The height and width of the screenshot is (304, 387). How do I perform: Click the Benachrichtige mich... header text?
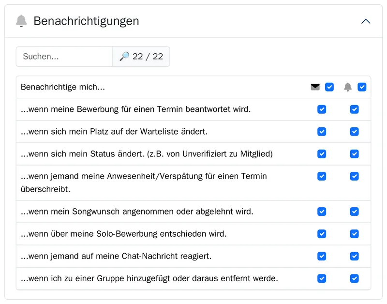[x=63, y=87]
